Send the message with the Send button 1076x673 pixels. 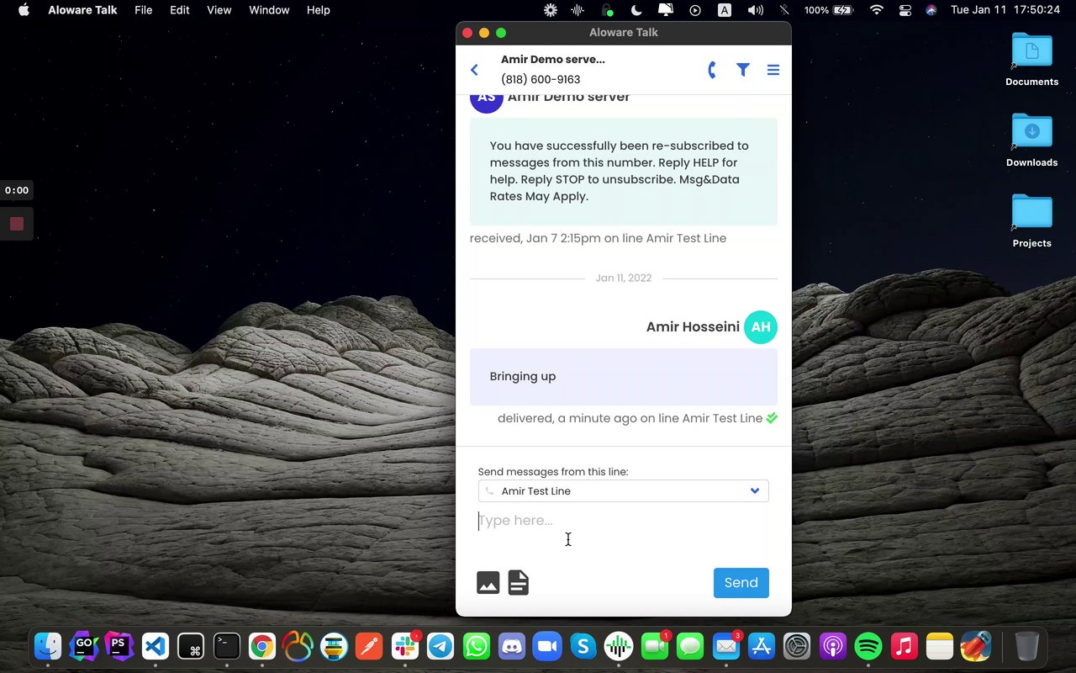pos(741,582)
